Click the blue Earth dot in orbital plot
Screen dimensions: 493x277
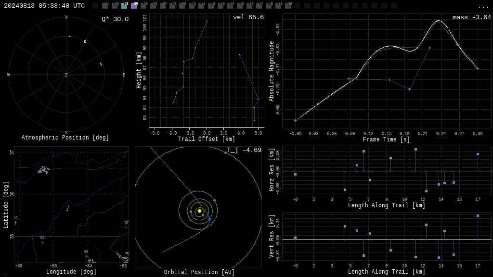[x=210, y=219]
